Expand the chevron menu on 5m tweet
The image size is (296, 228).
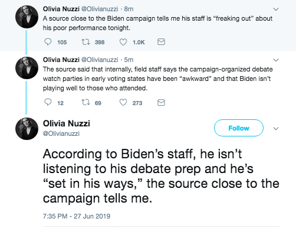[x=276, y=60]
